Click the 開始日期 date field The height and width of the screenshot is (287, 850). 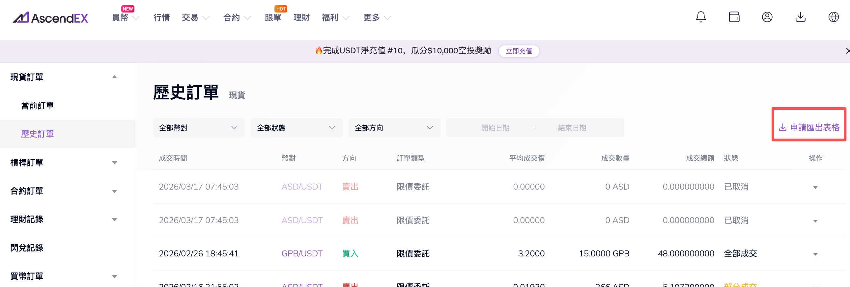[495, 128]
